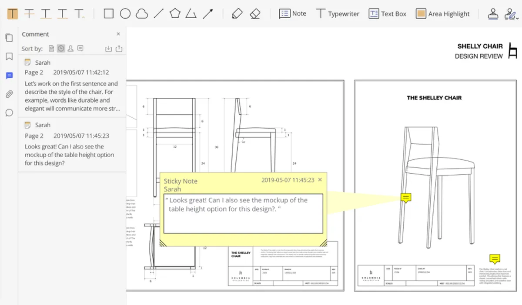This screenshot has height=305, width=522.
Task: Click the 'SHELLY CHAIR' header text
Action: [480, 46]
